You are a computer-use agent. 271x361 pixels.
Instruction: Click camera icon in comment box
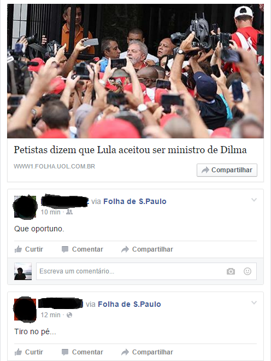(231, 271)
